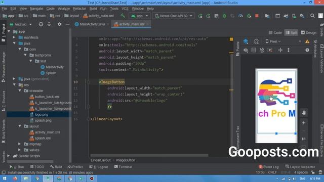Click Attach Debugger to Android Process

click(249, 16)
